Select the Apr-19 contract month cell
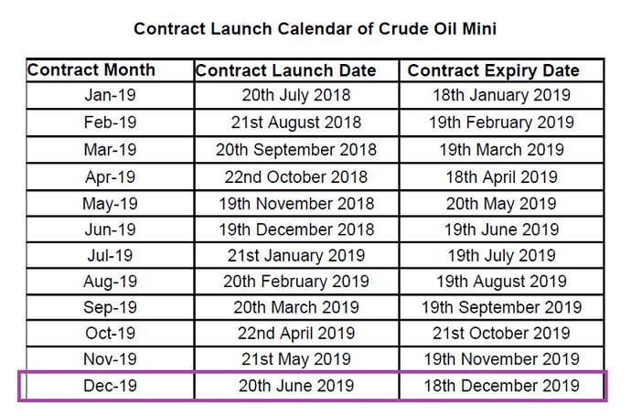631x416 pixels. click(x=110, y=177)
